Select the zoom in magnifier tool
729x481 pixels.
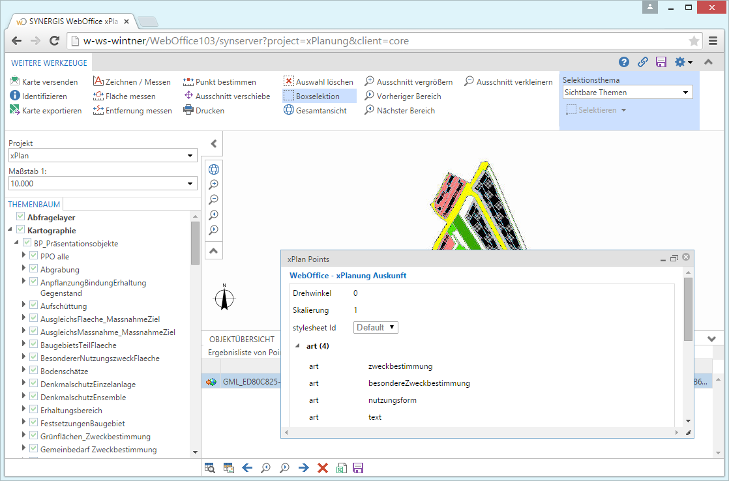pyautogui.click(x=213, y=184)
